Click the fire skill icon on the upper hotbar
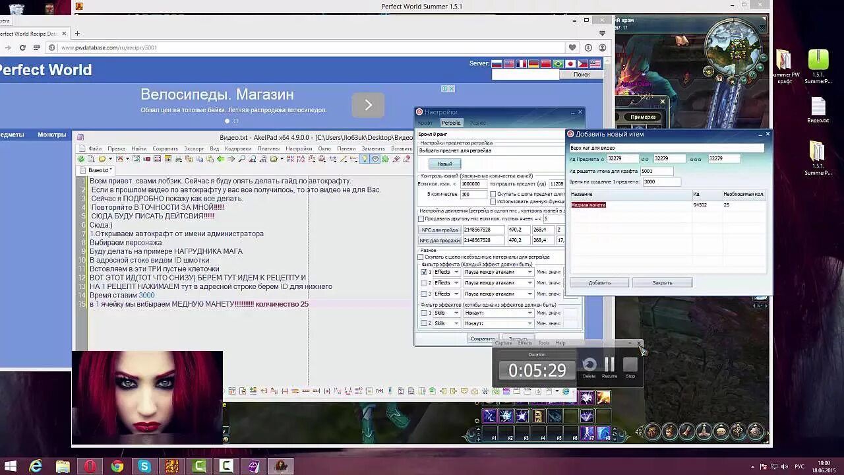The width and height of the screenshot is (844, 475). (603, 398)
